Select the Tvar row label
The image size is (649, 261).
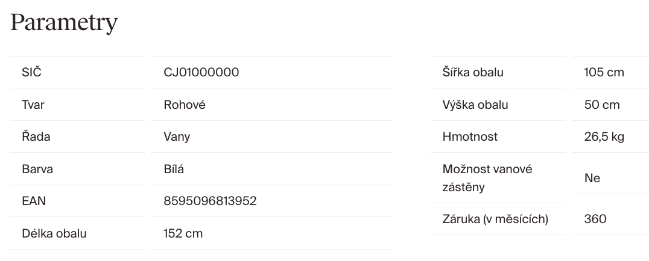pyautogui.click(x=33, y=105)
